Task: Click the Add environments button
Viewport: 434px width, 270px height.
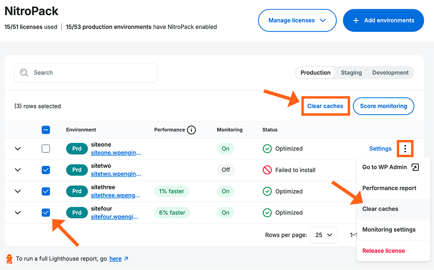Action: [x=383, y=20]
